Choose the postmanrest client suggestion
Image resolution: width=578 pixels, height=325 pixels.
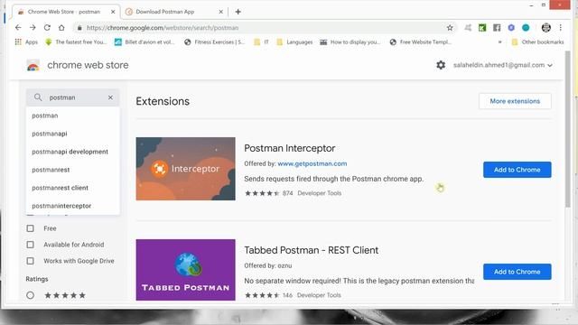[72, 188]
